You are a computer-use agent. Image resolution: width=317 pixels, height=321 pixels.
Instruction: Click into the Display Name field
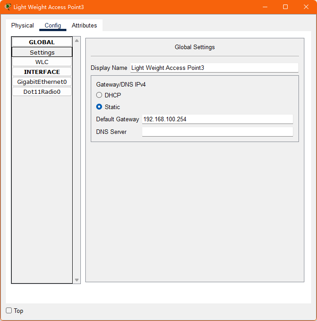click(x=214, y=68)
